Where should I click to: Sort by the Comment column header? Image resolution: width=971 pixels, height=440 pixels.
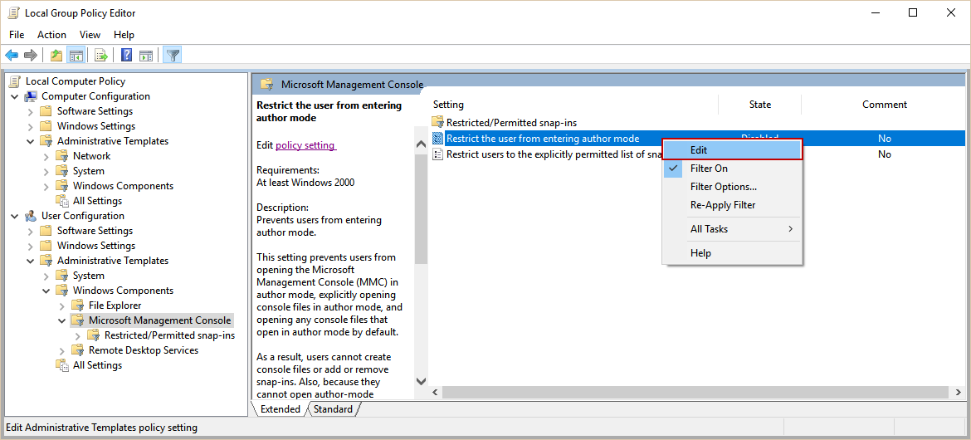(x=885, y=105)
